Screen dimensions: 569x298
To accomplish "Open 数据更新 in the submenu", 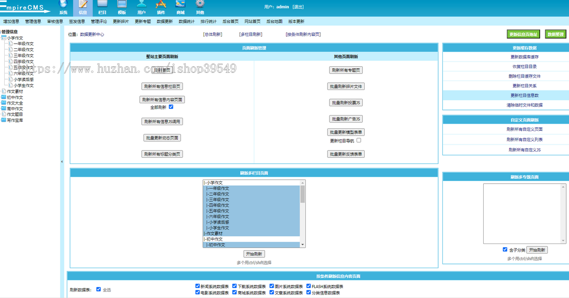I will coord(165,21).
